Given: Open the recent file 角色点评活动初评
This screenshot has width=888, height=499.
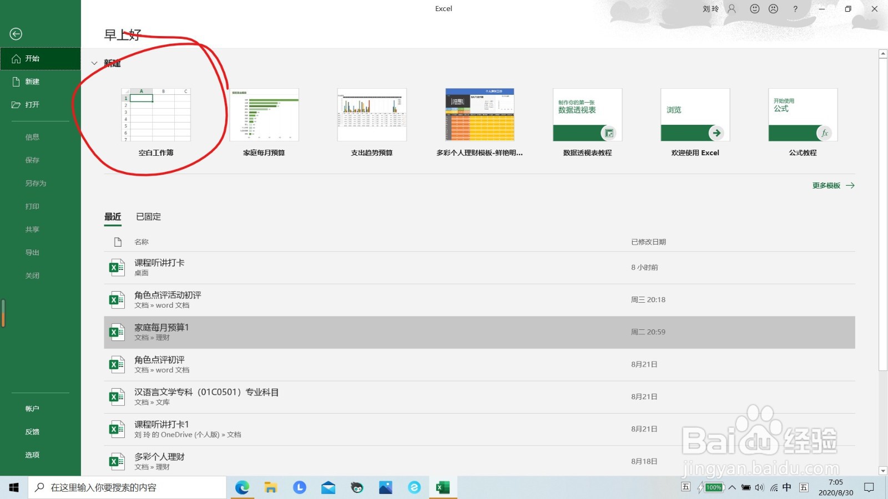Looking at the screenshot, I should coord(480,300).
